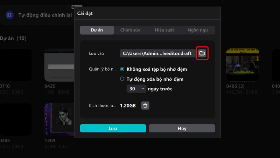Open project 0710 thumbnail

(x=16, y=65)
